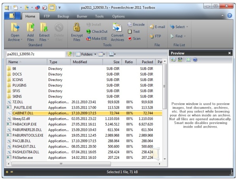Click the go-up-folder icon beside path box
The width and height of the screenshot is (237, 179).
point(70,54)
